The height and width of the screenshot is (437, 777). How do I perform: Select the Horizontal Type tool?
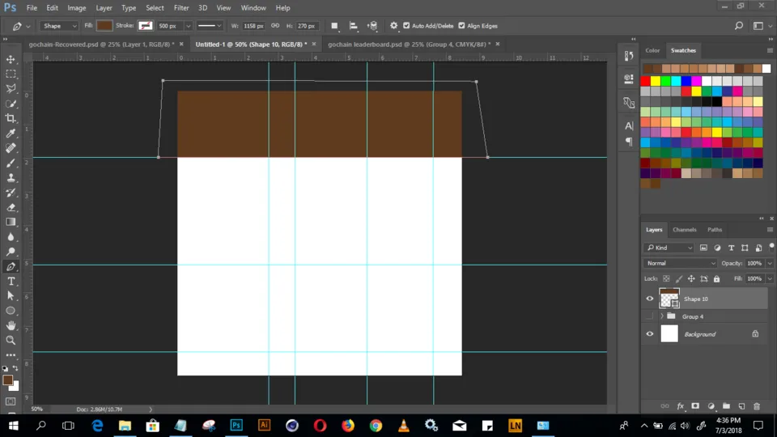click(11, 282)
